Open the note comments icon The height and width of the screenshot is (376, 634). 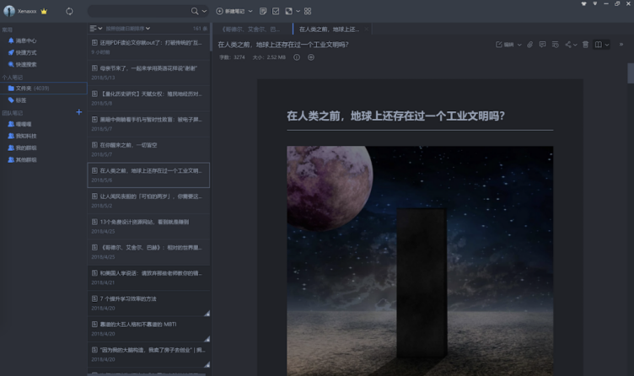tap(542, 44)
